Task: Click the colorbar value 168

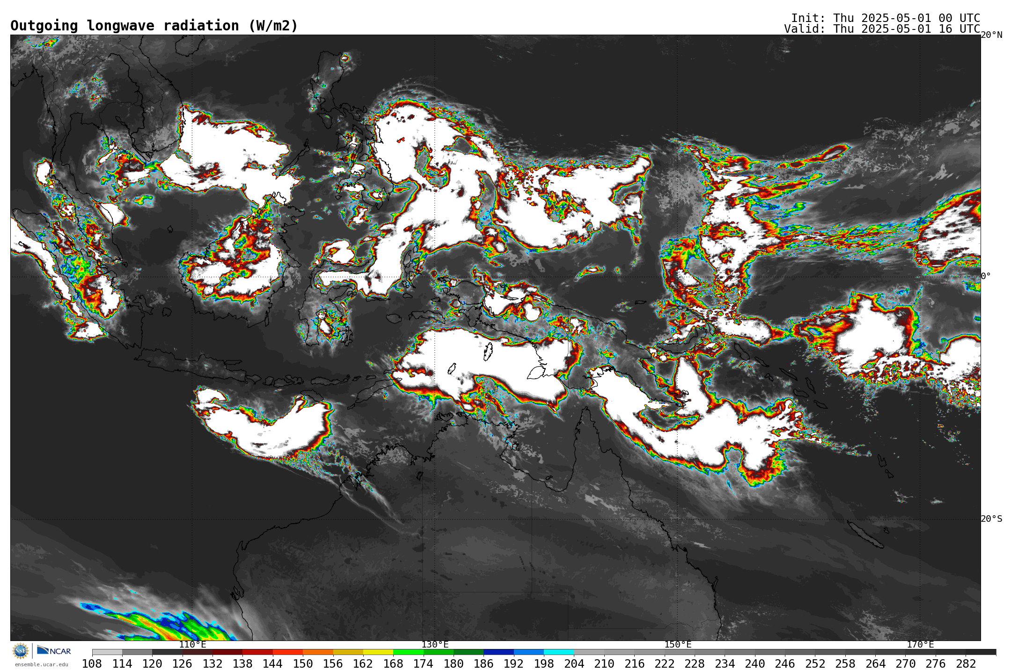Action: point(393,663)
